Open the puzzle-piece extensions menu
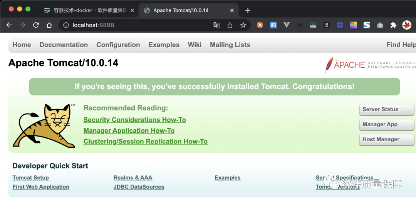Viewport: 416px width, 202px height. tap(393, 25)
